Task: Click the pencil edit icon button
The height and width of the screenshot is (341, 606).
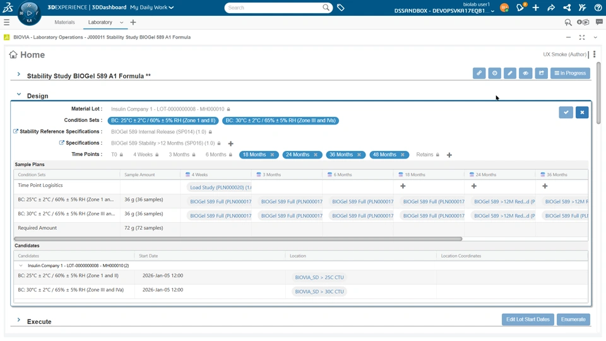Action: [x=510, y=73]
